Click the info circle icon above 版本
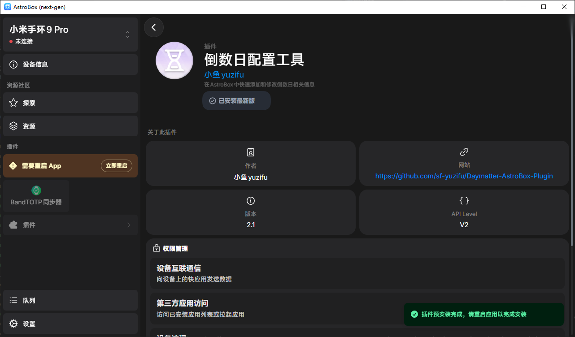This screenshot has height=337, width=575. 251,201
